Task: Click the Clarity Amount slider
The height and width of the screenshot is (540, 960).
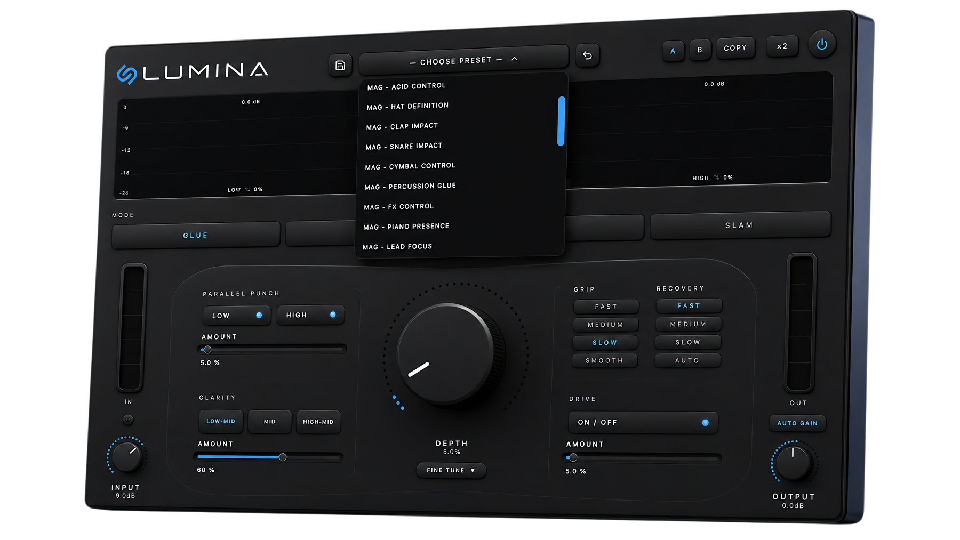Action: point(268,457)
